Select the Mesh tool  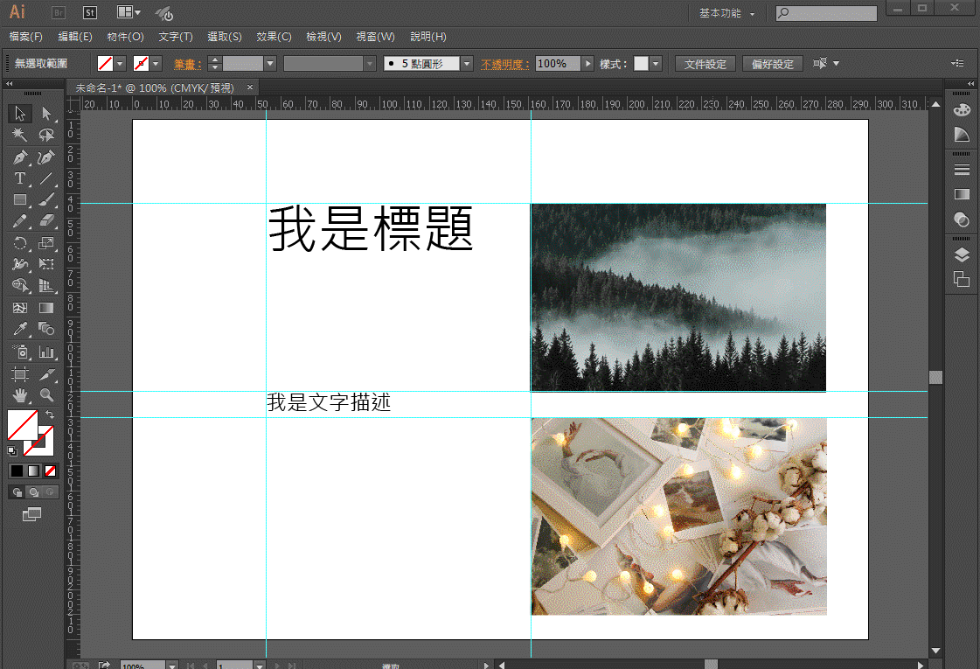(x=20, y=308)
